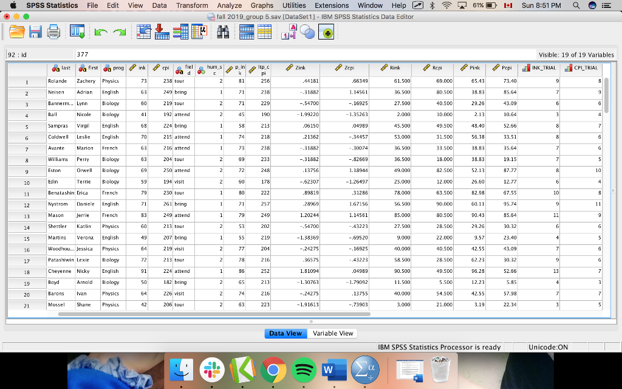622x389 pixels.
Task: Click the cell 'Rolande' in last column
Action: 61,81
